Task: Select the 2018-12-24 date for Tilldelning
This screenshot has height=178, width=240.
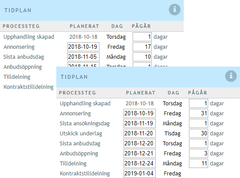Action: point(140,163)
